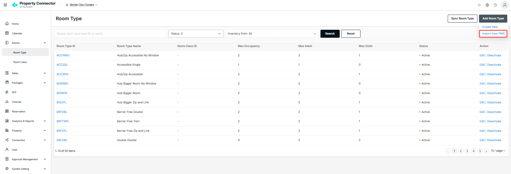Click the Sync Room Type button
Image resolution: width=511 pixels, height=174 pixels.
(462, 19)
